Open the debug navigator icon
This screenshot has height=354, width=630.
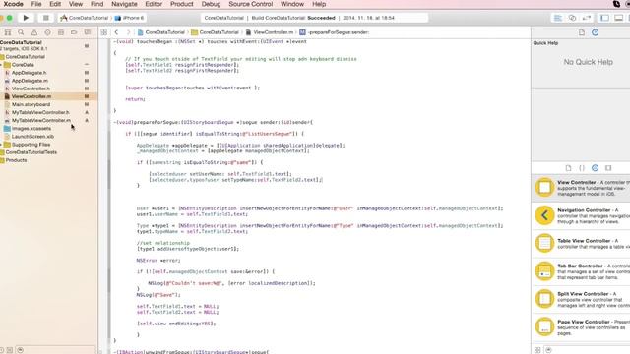tap(61, 32)
